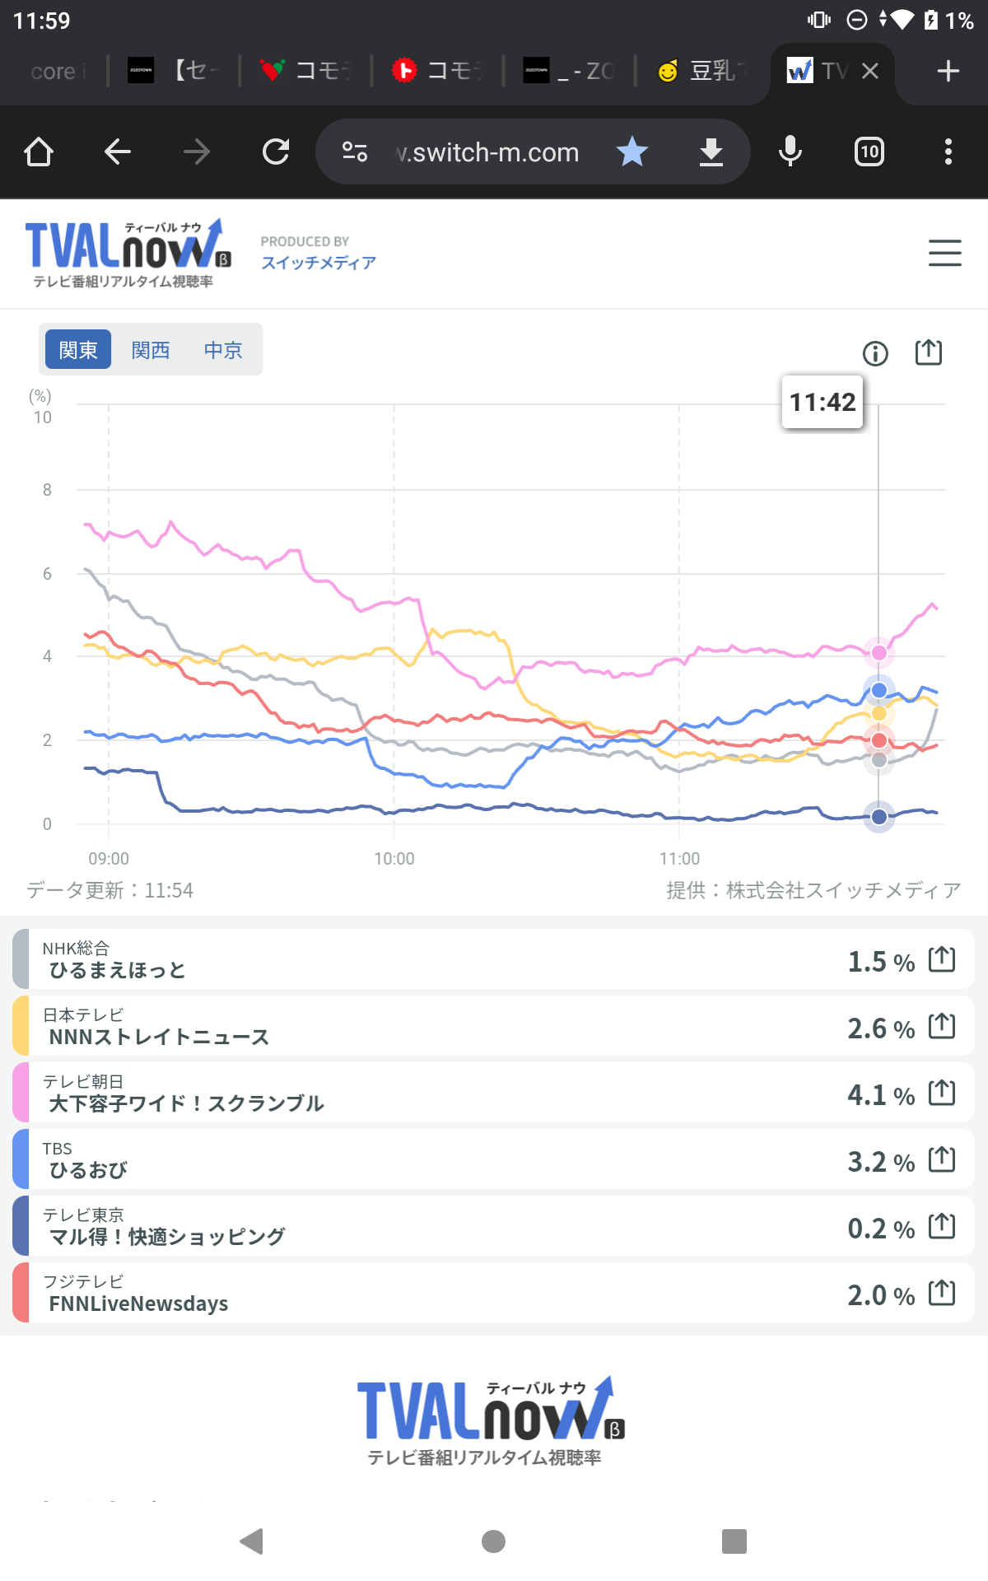Switch the region to 中京
This screenshot has width=988, height=1581.
click(223, 350)
